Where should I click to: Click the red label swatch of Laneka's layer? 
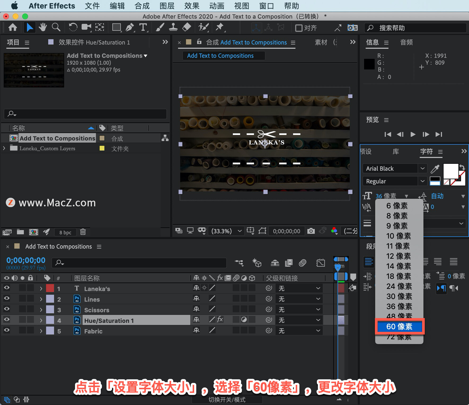pos(50,288)
